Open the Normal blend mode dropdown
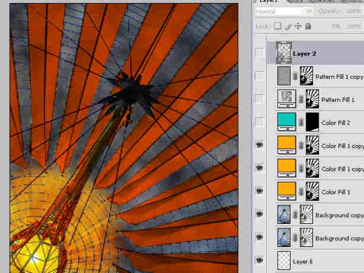Viewport: 364px width, 273px height. (x=284, y=11)
